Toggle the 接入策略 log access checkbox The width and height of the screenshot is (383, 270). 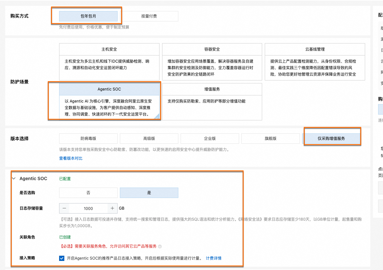[x=62, y=258]
